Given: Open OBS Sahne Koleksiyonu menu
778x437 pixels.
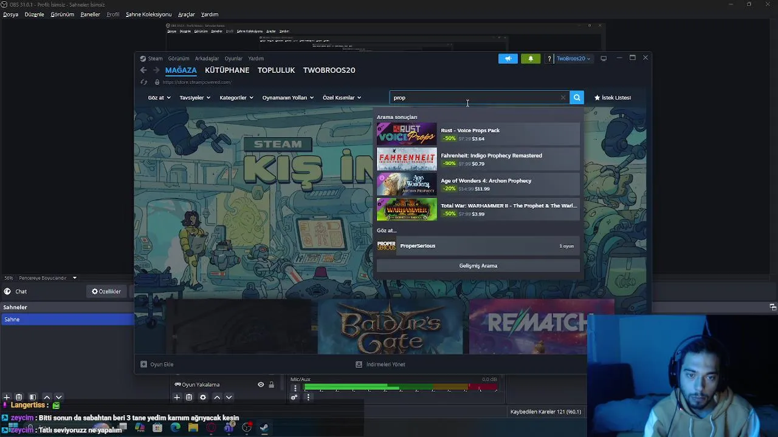Looking at the screenshot, I should point(148,15).
